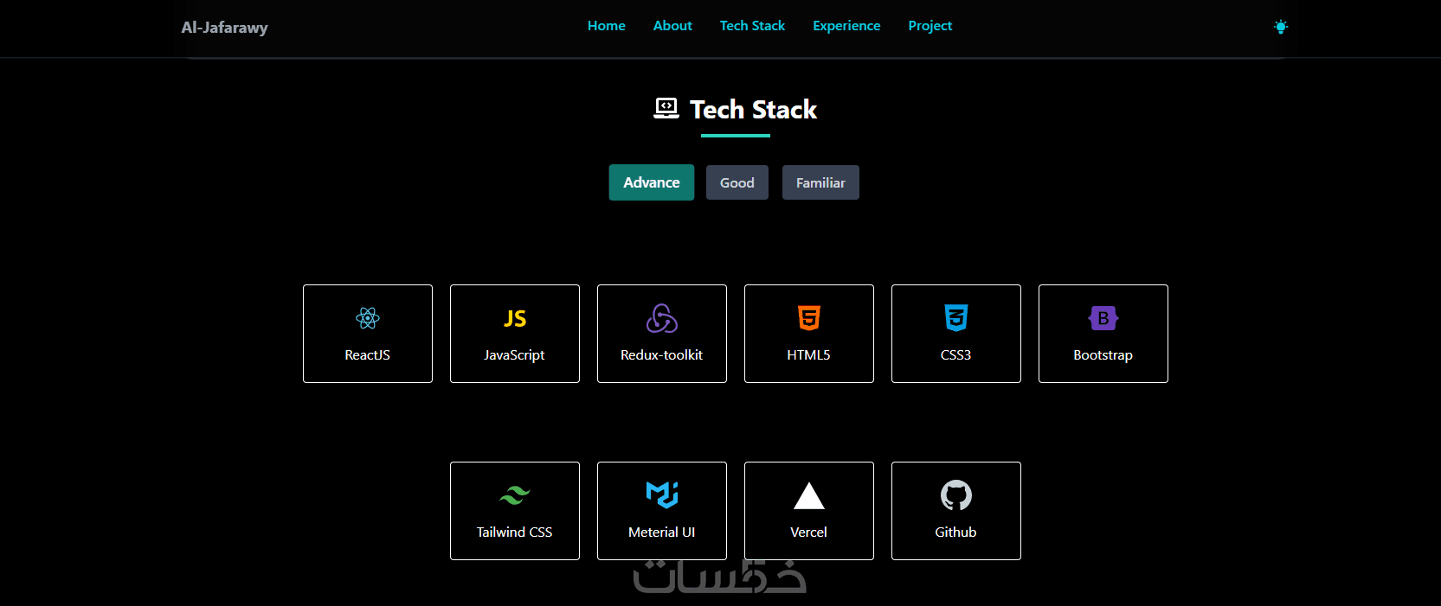Click the Bootstrap label text

pos(1103,355)
